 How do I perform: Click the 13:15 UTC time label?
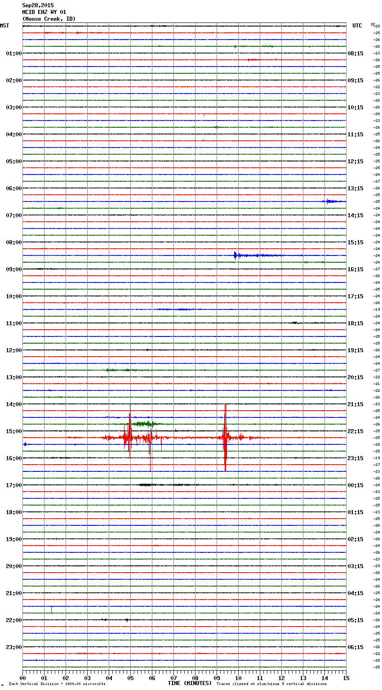355,188
